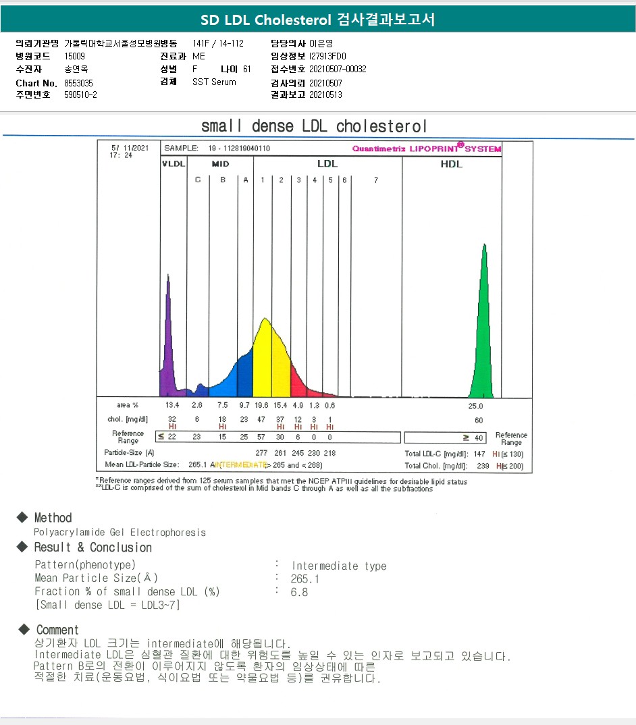The width and height of the screenshot is (636, 725).
Task: Click the 'Intermediate type' pattern result
Action: point(339,566)
